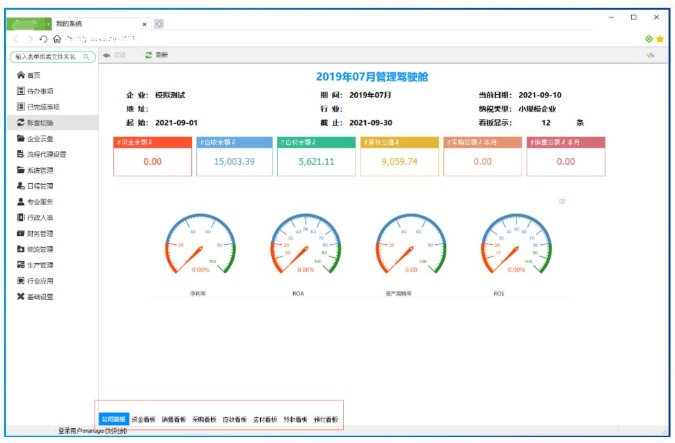
Task: Click the 看板显示 value 12
Action: click(x=546, y=123)
